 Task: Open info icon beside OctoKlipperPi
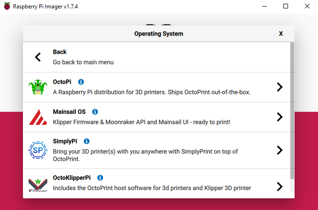(100, 178)
